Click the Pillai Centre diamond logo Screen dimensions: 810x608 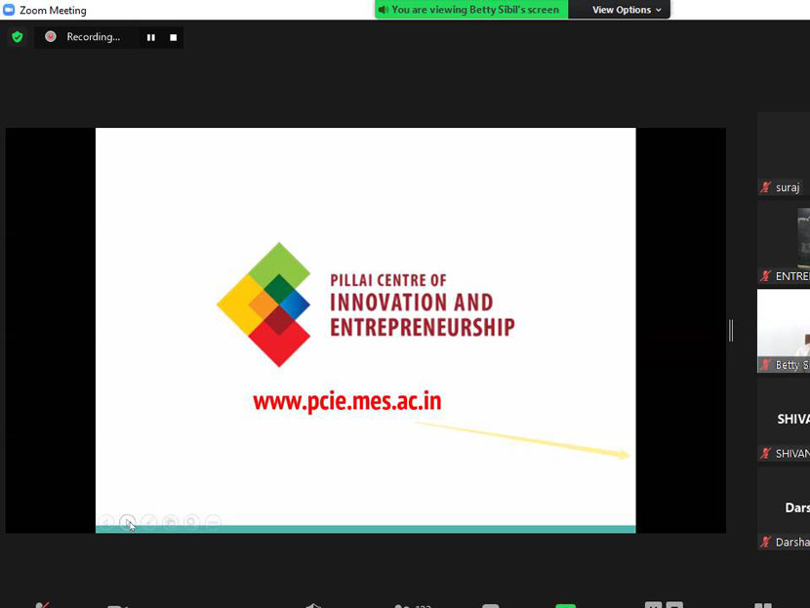coord(263,304)
